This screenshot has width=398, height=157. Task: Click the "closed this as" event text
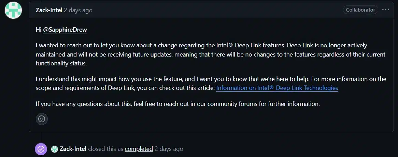[105, 149]
